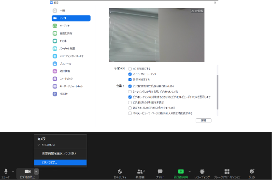272x180 pixels.
Task: Expand the audio options arrow beside Mute
Action: point(13,171)
